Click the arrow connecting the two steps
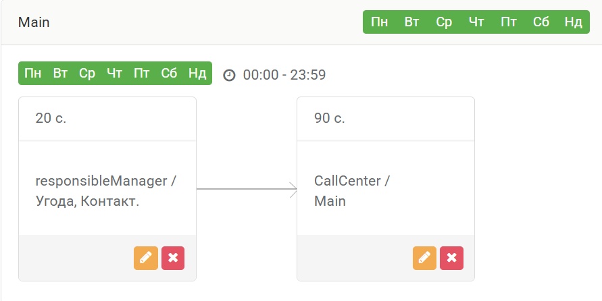 (x=247, y=189)
